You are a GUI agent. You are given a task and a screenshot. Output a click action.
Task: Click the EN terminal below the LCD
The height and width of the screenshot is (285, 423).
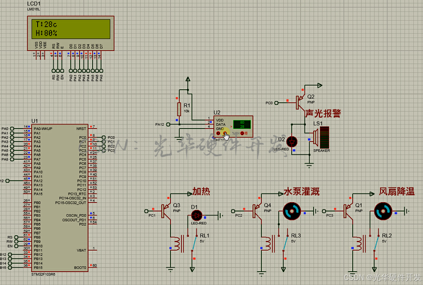point(62,71)
